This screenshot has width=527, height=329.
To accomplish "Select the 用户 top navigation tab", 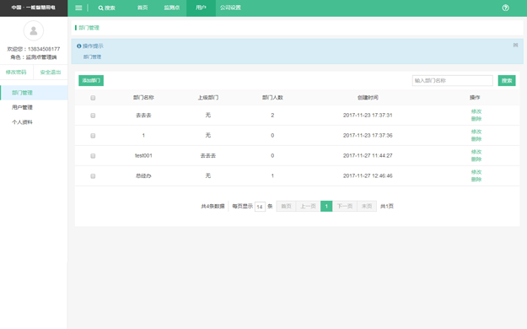I will 201,8.
